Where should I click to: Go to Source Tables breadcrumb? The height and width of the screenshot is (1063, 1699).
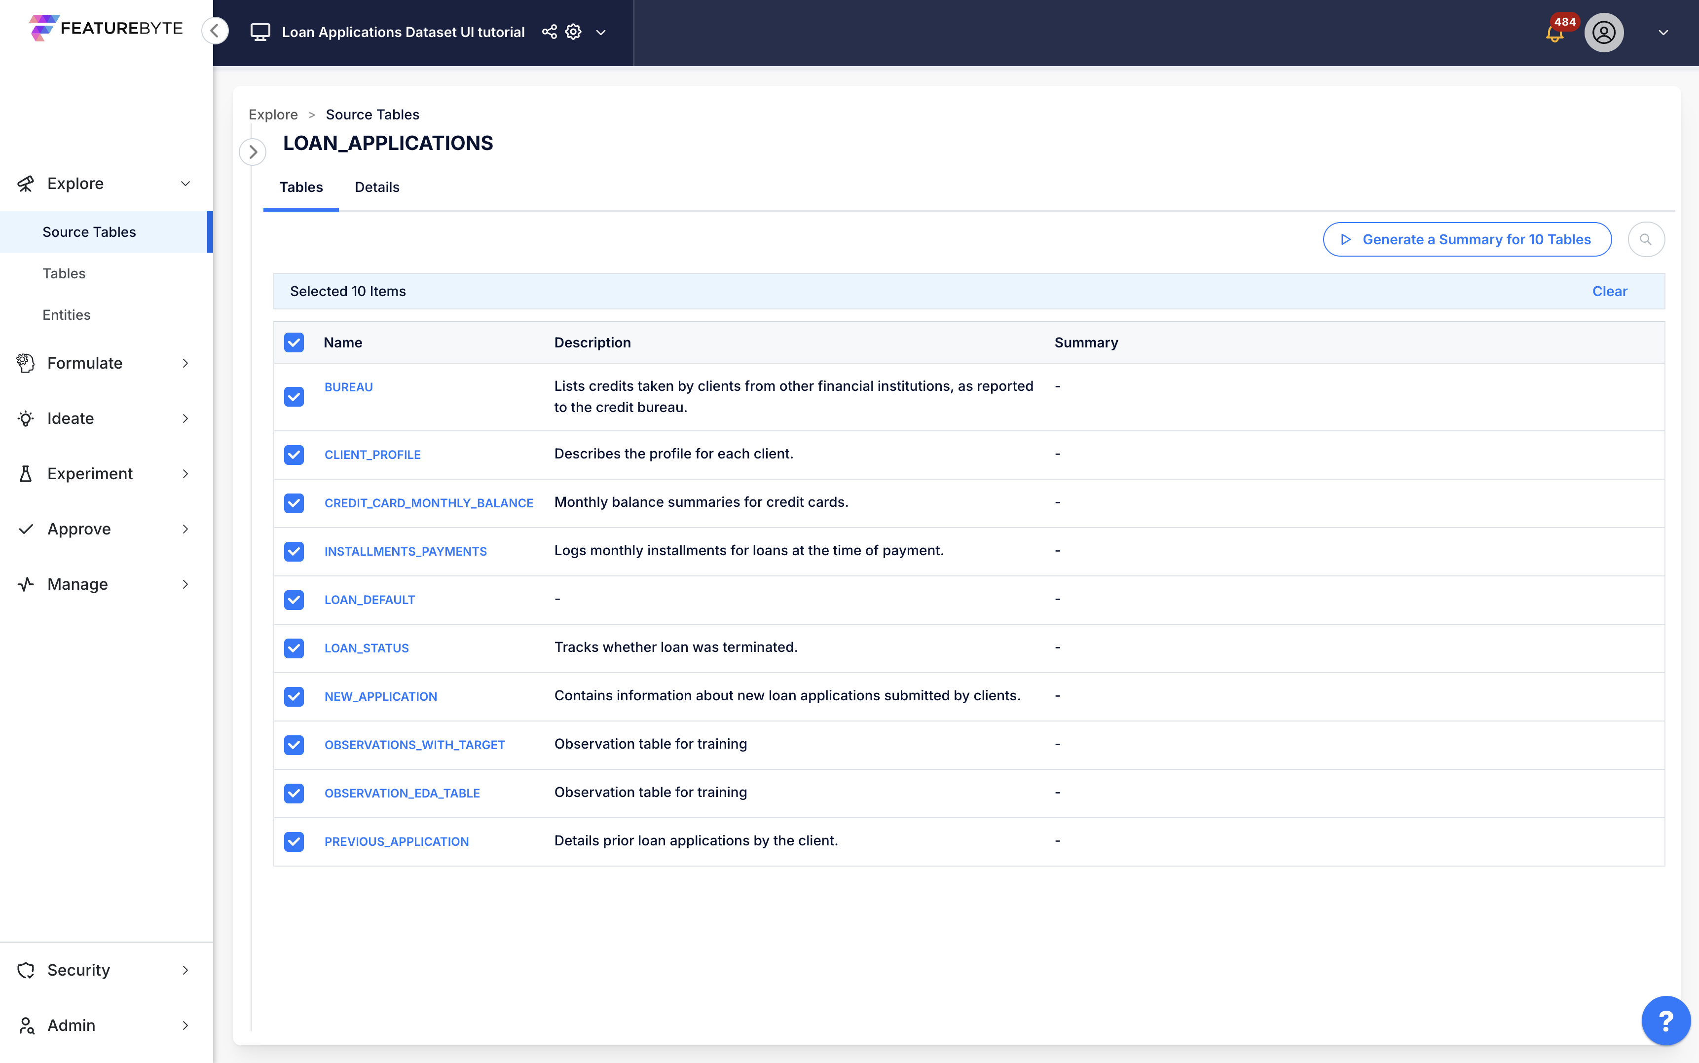click(372, 114)
